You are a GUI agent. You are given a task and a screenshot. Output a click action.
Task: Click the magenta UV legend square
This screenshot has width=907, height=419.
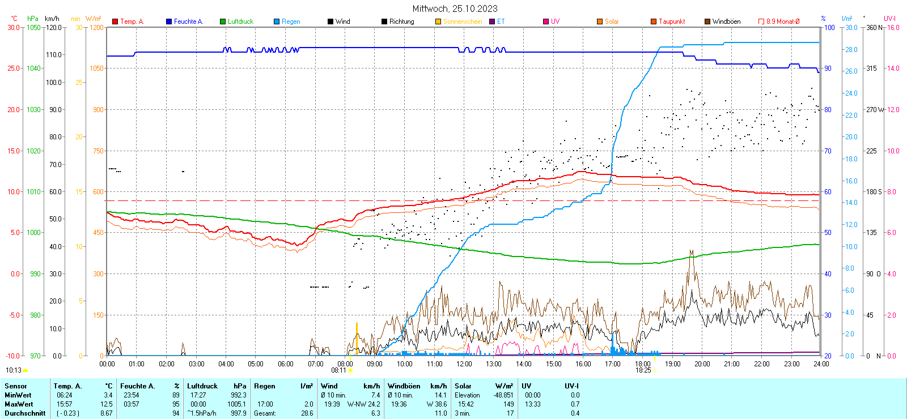546,22
